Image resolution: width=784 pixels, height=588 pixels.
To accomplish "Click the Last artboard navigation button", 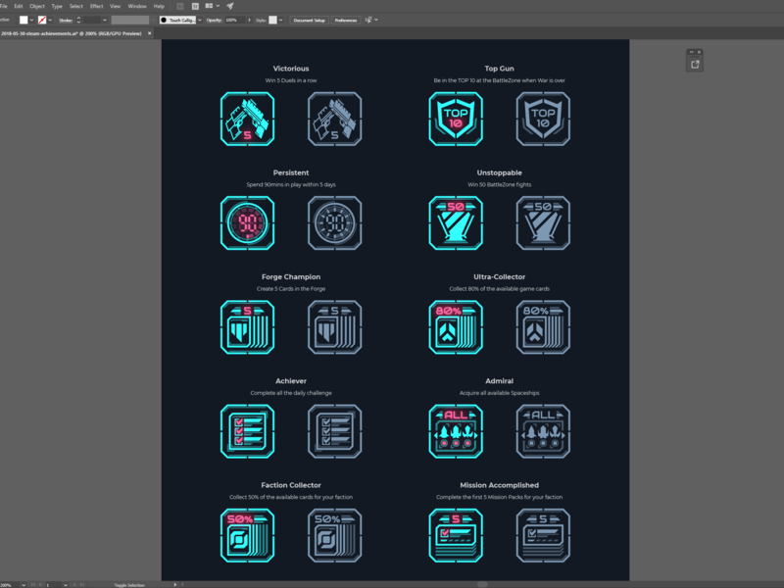I will pyautogui.click(x=82, y=584).
